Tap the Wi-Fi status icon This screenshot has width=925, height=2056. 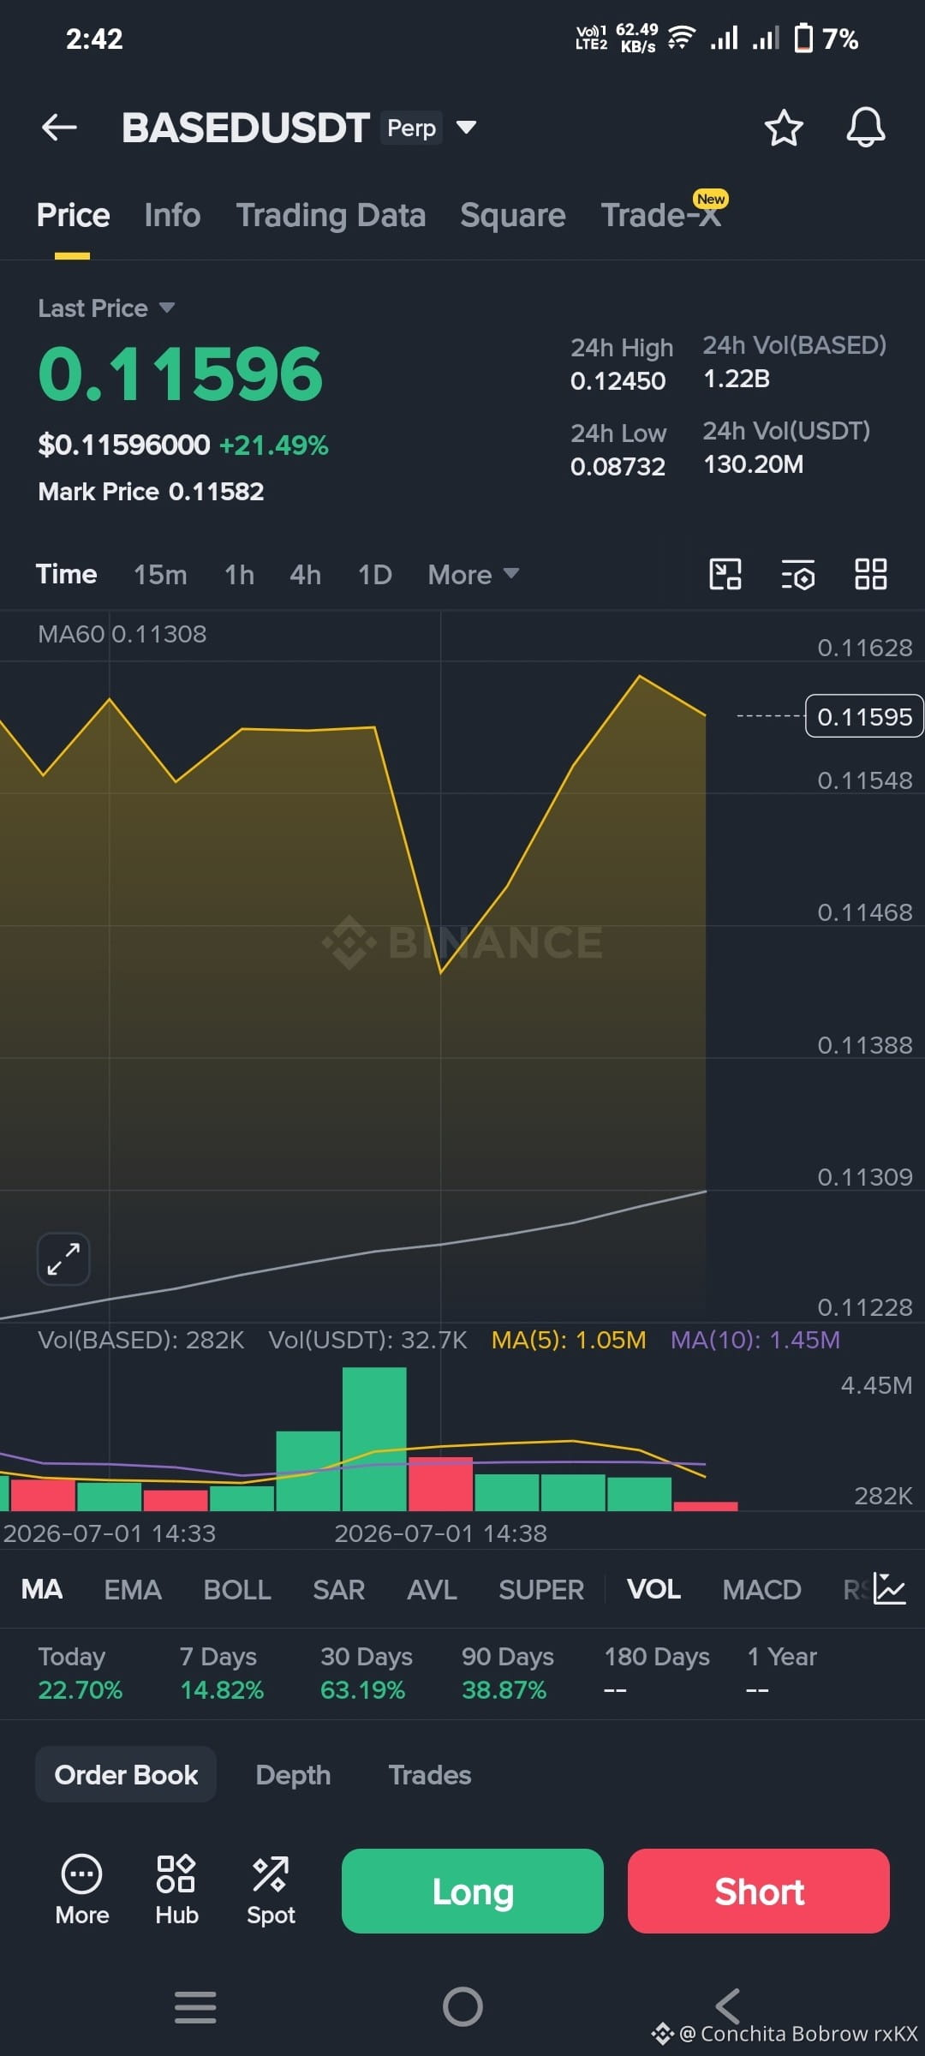point(681,38)
